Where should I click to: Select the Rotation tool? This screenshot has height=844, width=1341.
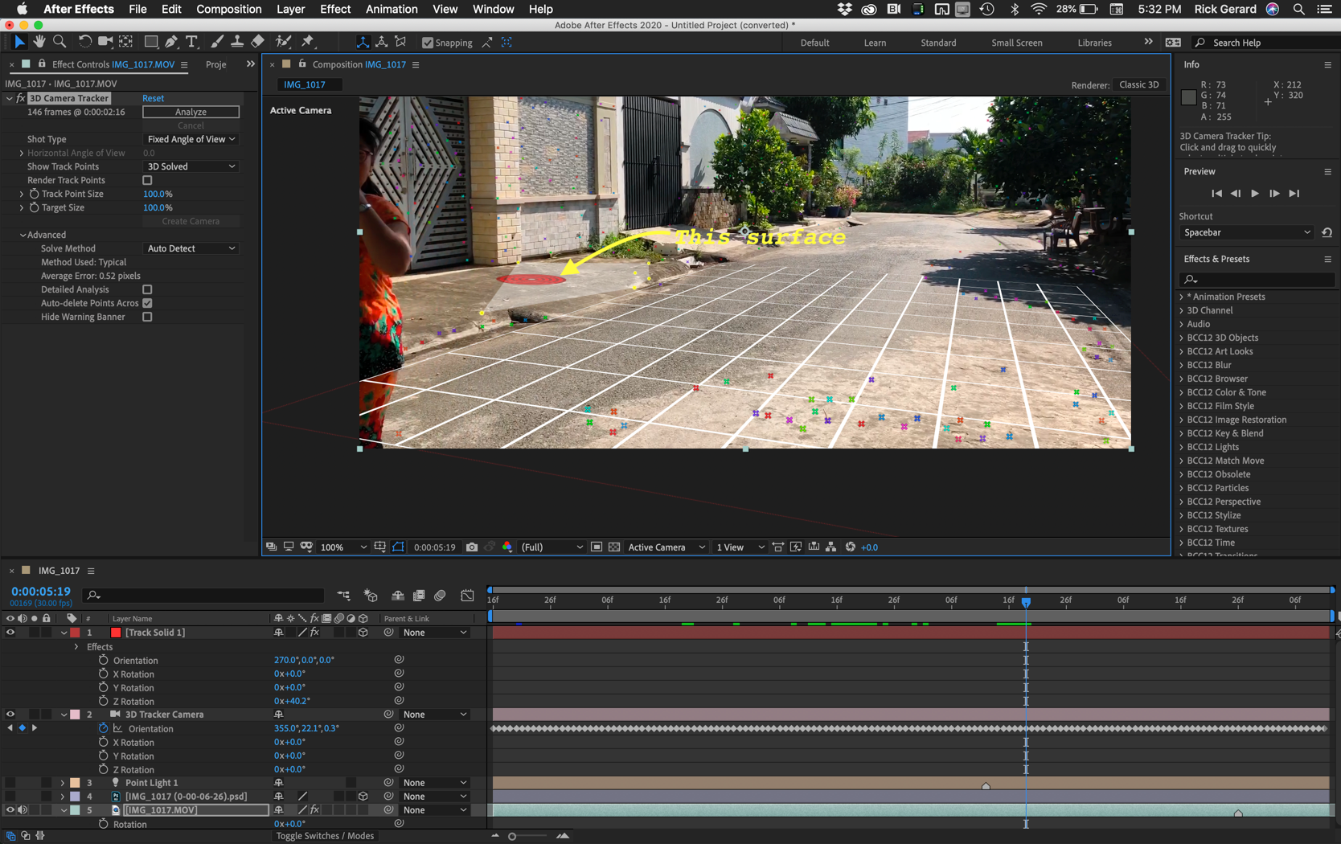pyautogui.click(x=84, y=41)
